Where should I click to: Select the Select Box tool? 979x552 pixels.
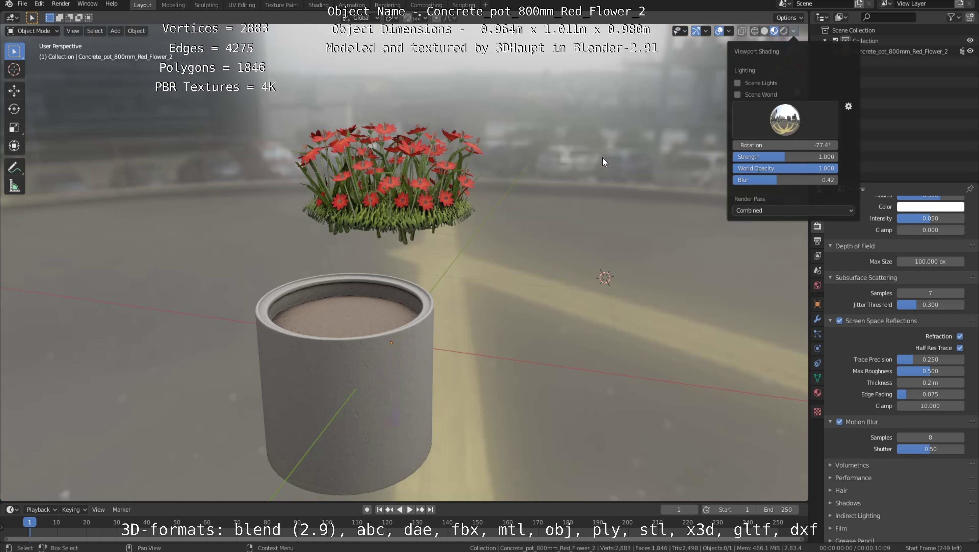[x=14, y=51]
